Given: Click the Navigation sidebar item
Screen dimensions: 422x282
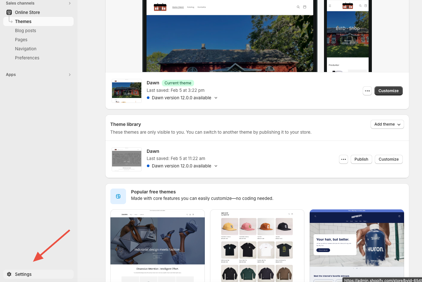Looking at the screenshot, I should 25,49.
